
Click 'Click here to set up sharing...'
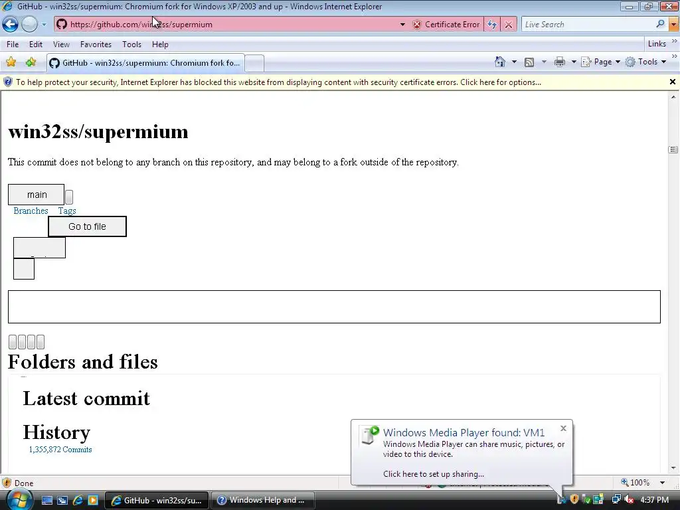pos(433,474)
